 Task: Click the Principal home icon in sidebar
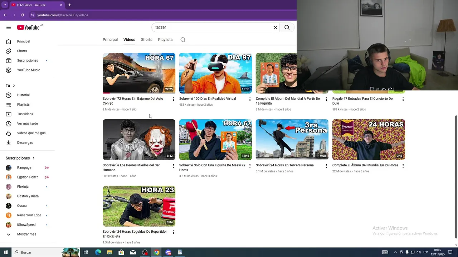click(x=9, y=41)
